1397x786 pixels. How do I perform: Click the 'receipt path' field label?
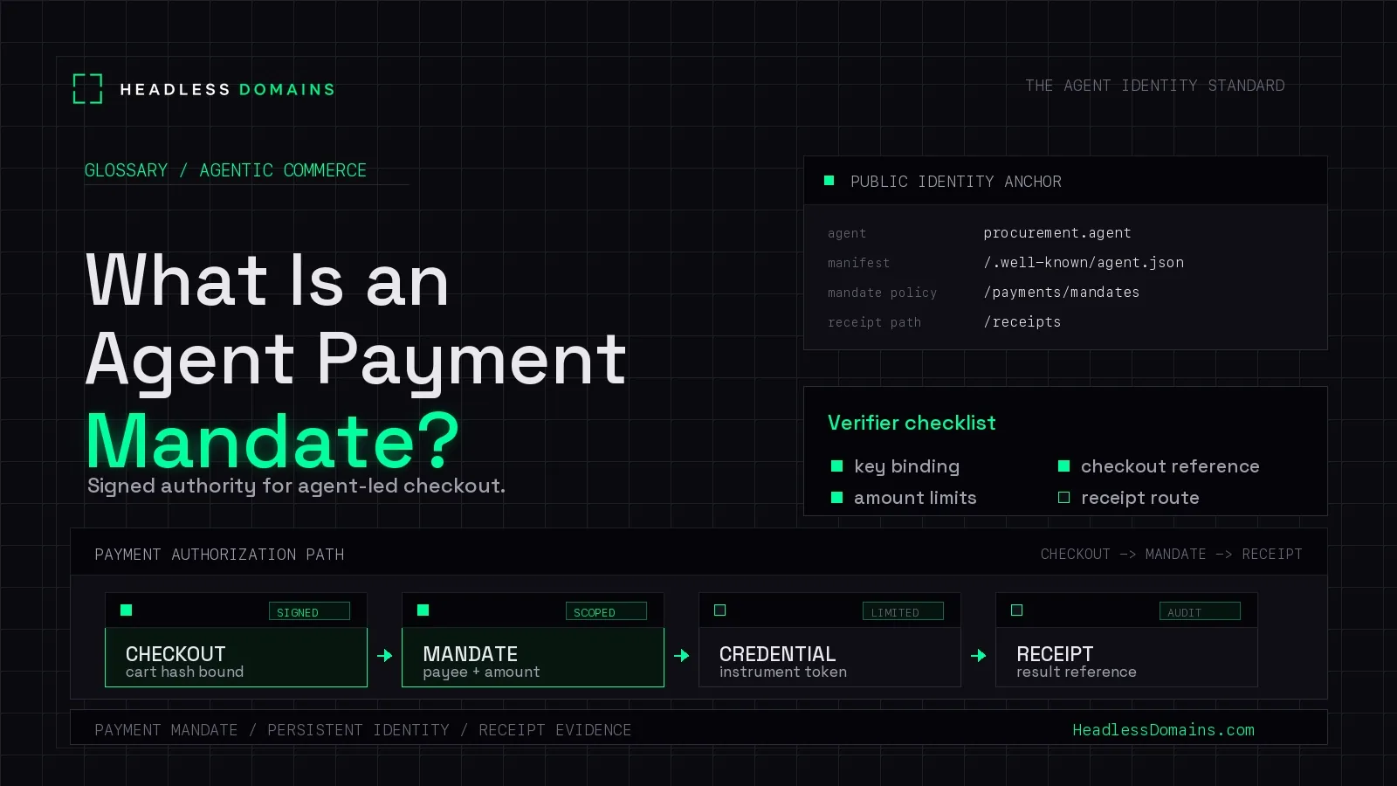click(x=874, y=322)
